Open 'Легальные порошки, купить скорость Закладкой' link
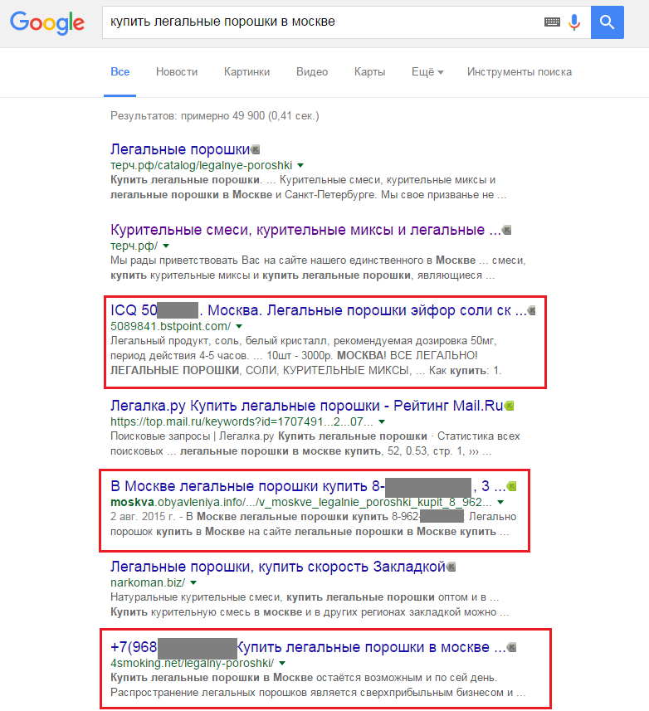The image size is (649, 711). 278,567
